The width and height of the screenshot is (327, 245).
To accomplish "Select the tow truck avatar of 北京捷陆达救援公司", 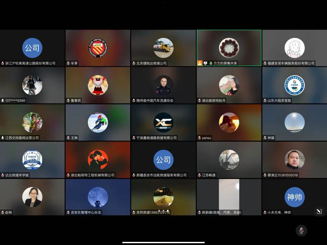I will tap(163, 48).
